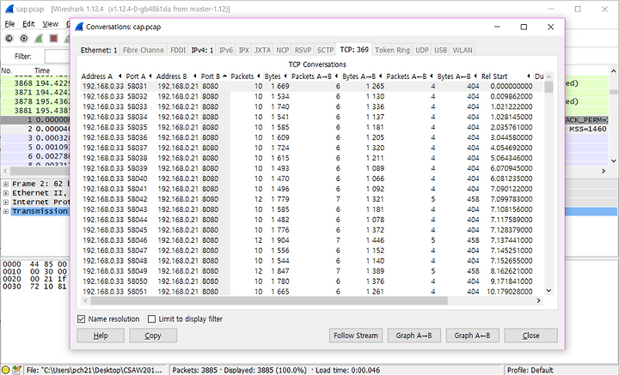Select conversation row with Port A 58046
The image size is (619, 375).
(312, 240)
